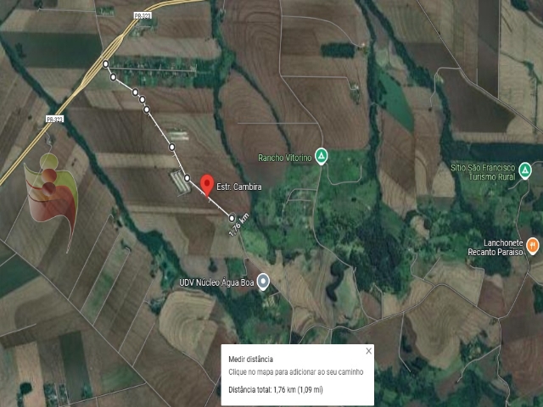Select the first measurement point by the highway

[105, 64]
